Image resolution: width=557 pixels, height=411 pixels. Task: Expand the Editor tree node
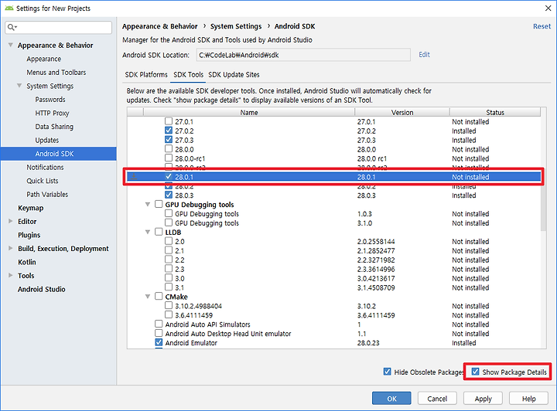point(11,221)
